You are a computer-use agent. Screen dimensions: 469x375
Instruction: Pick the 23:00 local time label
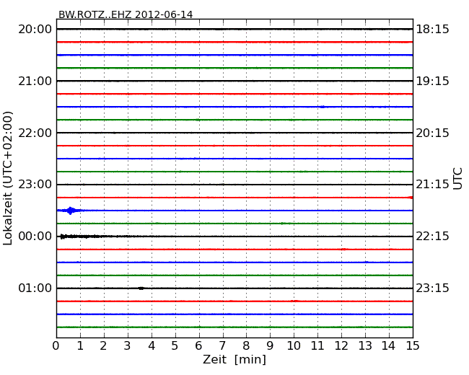click(35, 184)
